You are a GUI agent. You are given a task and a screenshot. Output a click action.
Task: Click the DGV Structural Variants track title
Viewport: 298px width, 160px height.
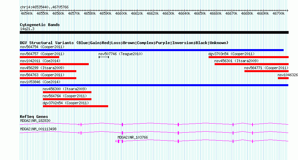(x=124, y=43)
